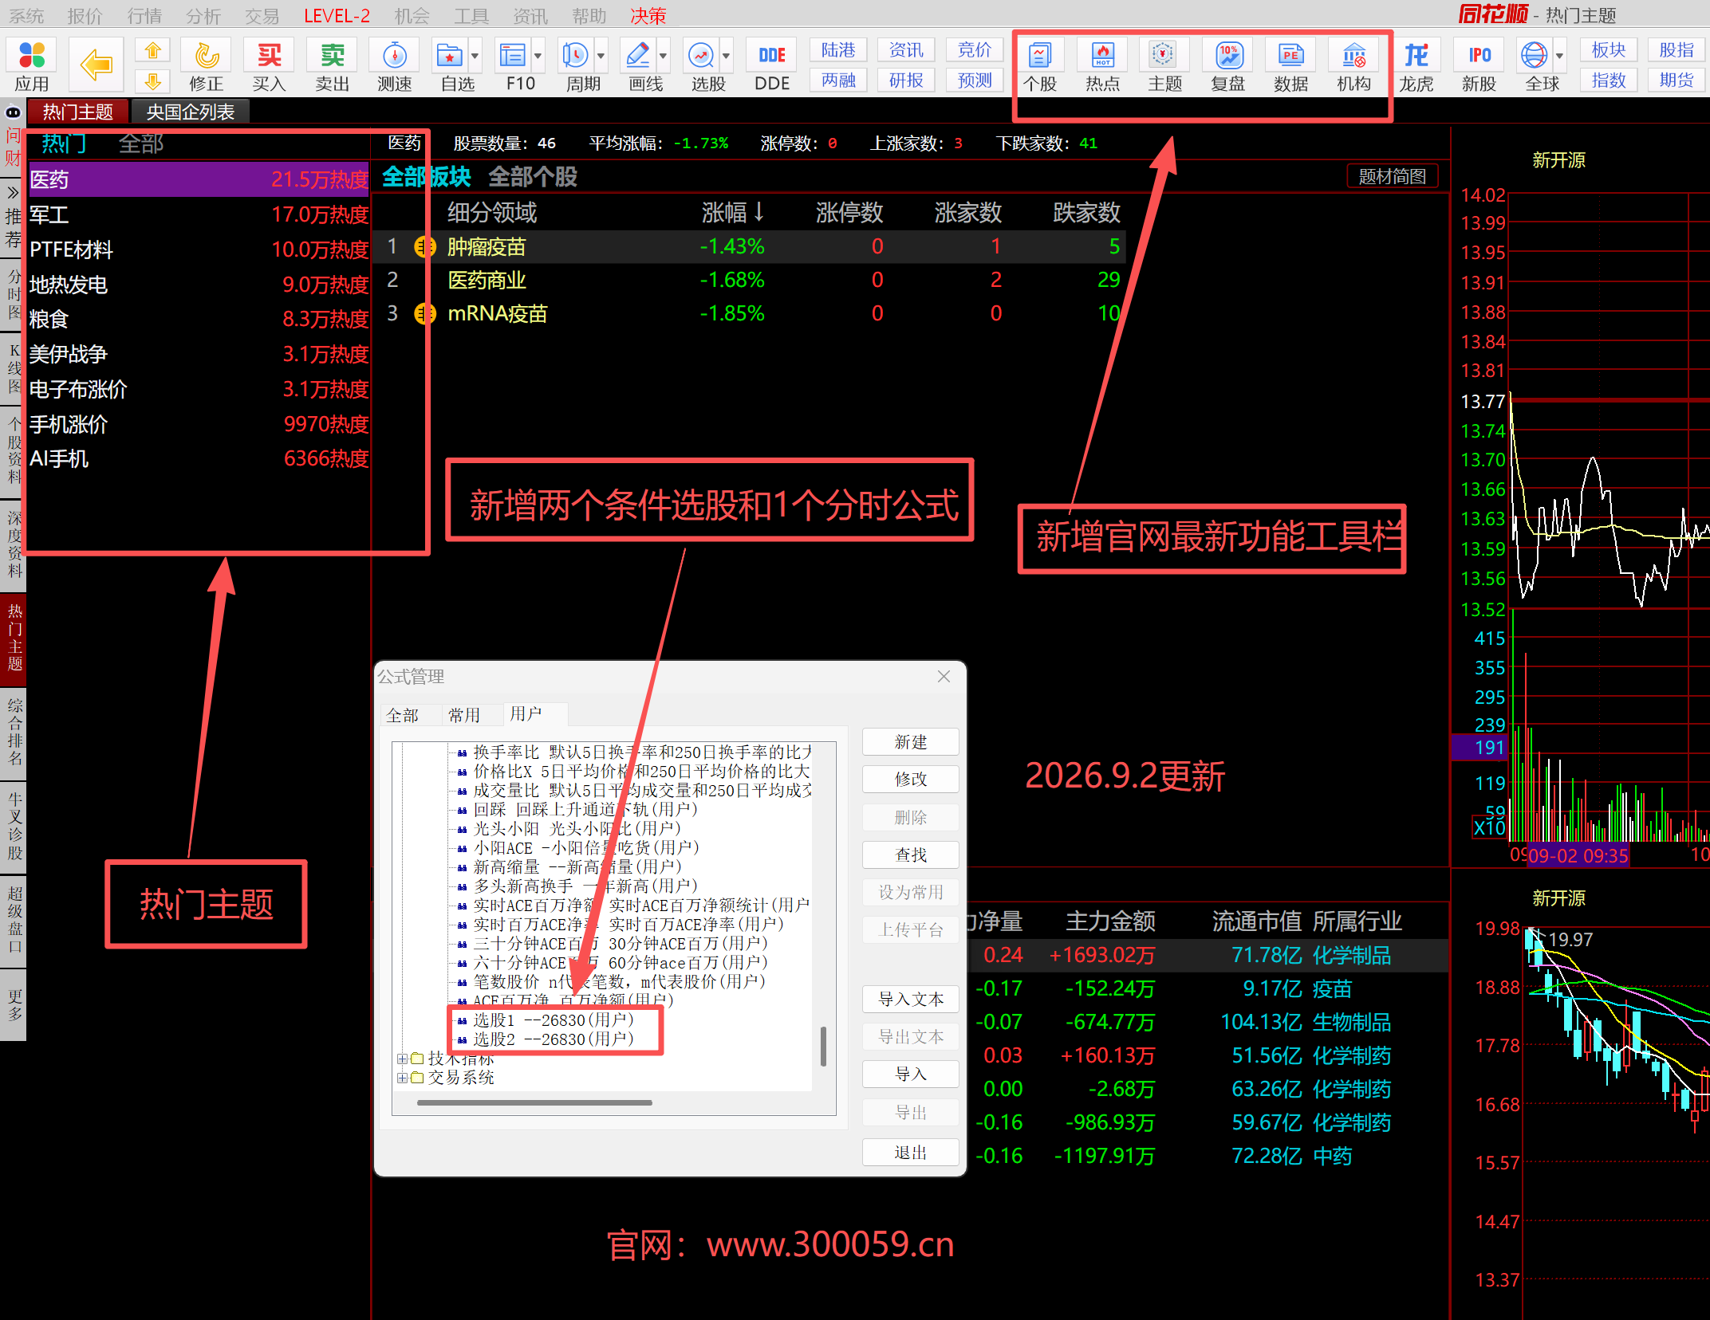
Task: Expand the 交易系统 tree folder
Action: [x=403, y=1078]
